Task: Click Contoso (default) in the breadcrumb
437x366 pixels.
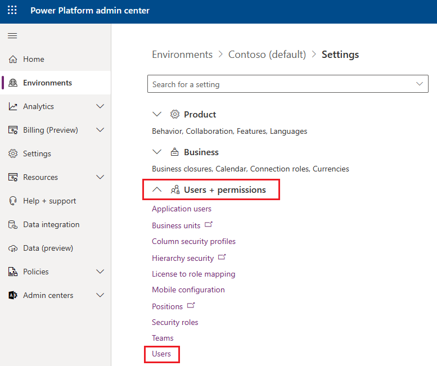Action: pos(267,55)
